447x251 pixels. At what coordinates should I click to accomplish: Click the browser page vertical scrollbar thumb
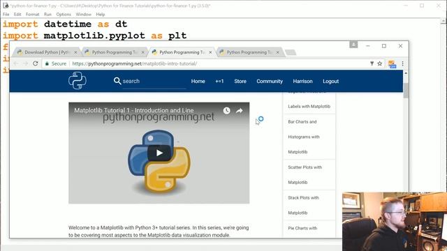[x=406, y=91]
